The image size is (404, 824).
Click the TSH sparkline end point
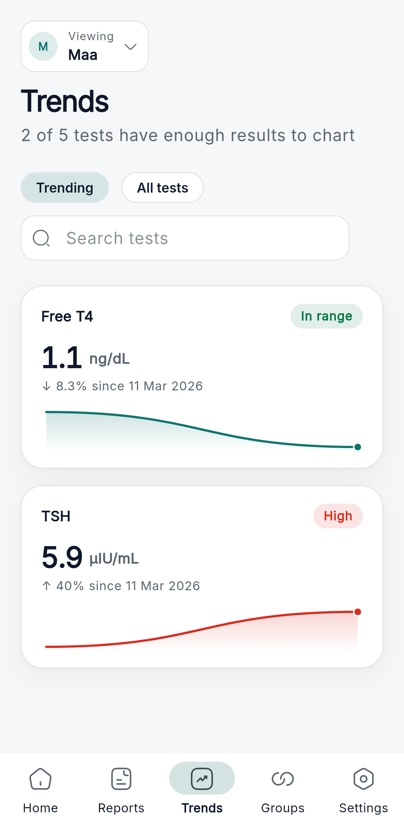[358, 611]
